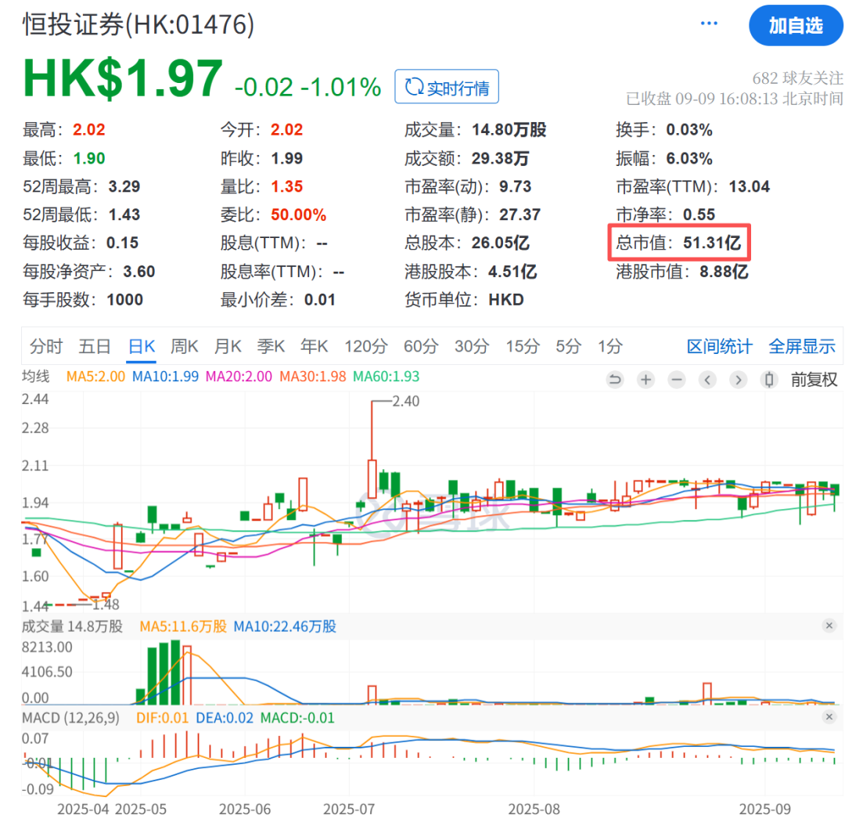This screenshot has width=845, height=819.
Task: Pan the chart right with the arrow icon
Action: click(x=739, y=379)
